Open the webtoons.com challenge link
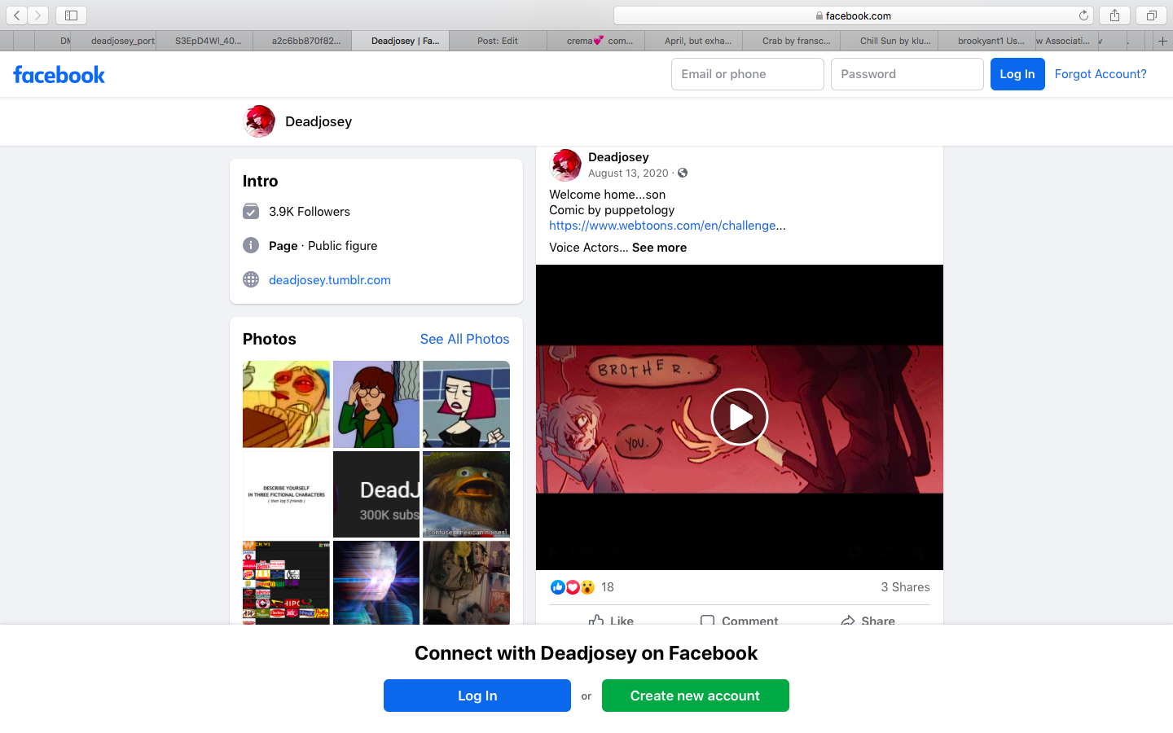The image size is (1173, 733). [x=662, y=226]
